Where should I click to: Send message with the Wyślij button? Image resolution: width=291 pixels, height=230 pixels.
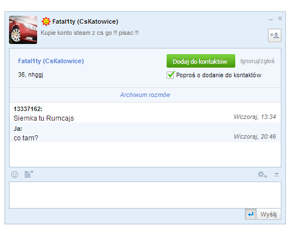click(x=268, y=214)
